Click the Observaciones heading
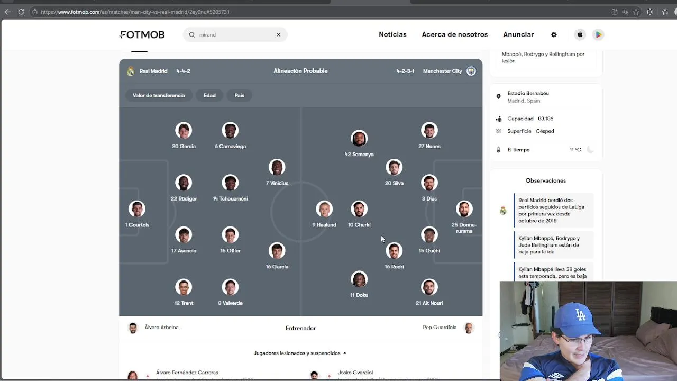Screen dimensions: 677x381 click(x=546, y=180)
